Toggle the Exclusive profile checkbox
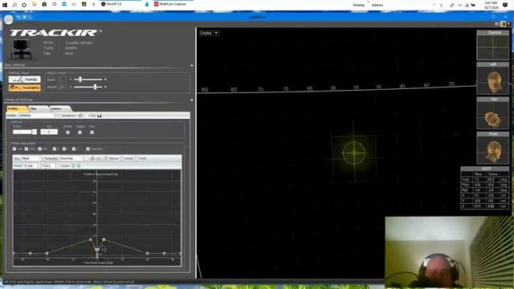 click(x=59, y=116)
